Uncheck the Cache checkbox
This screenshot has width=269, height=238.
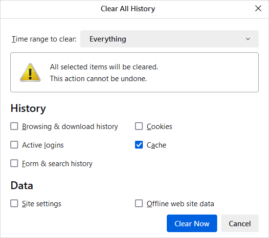[x=139, y=145]
